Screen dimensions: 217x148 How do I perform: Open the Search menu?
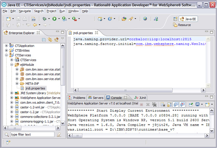tap(39, 11)
